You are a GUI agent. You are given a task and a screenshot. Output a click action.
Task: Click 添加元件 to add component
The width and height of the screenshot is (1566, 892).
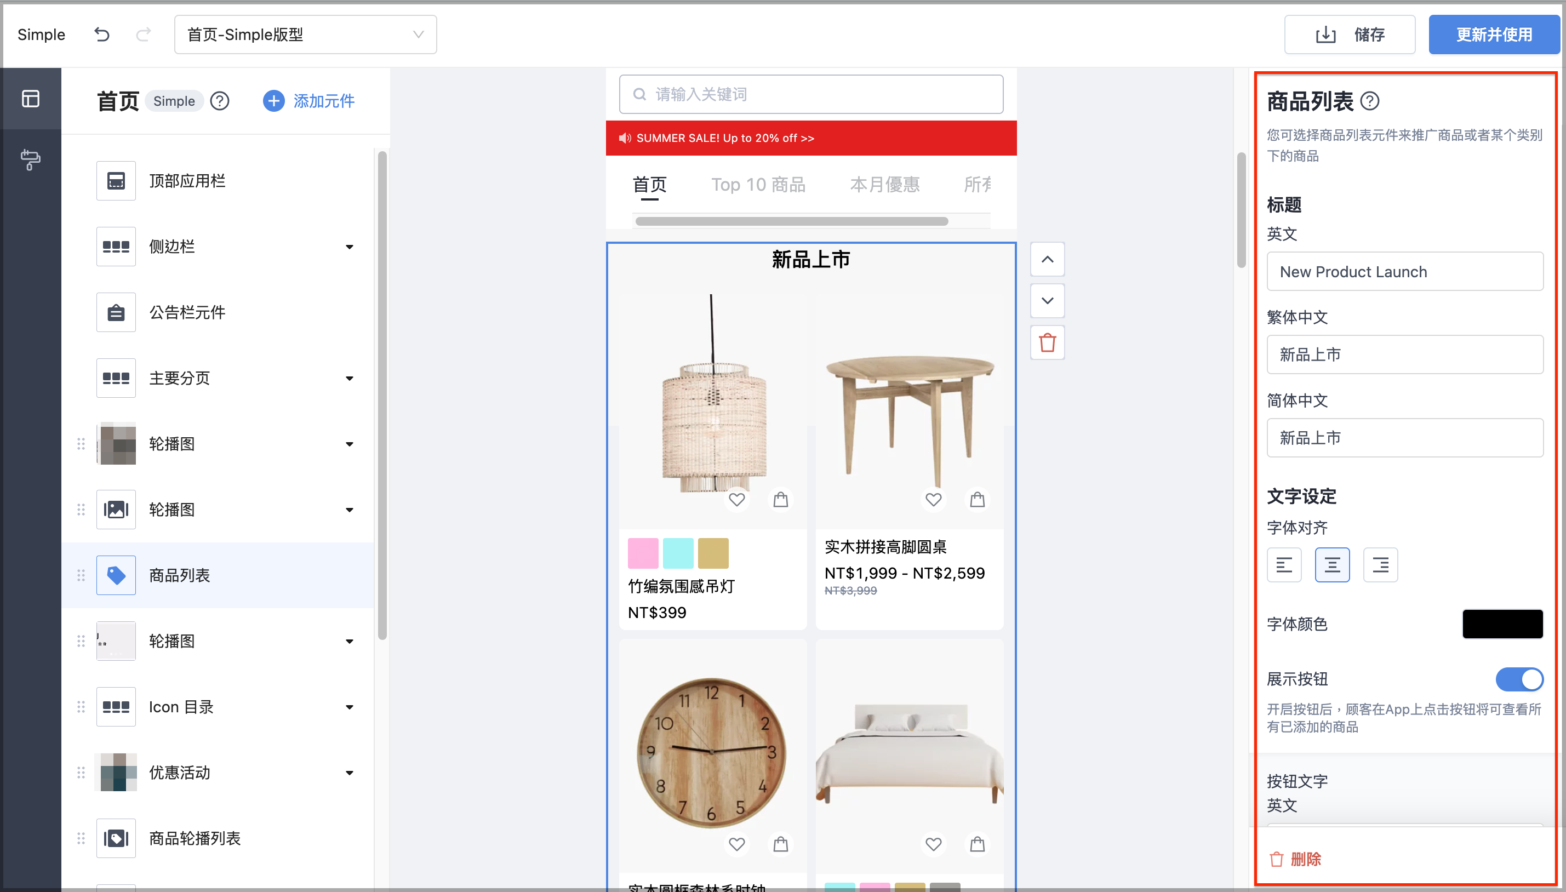[309, 101]
